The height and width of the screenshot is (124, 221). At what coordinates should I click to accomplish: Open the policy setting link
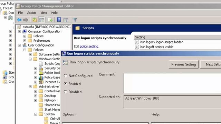pos(89,46)
